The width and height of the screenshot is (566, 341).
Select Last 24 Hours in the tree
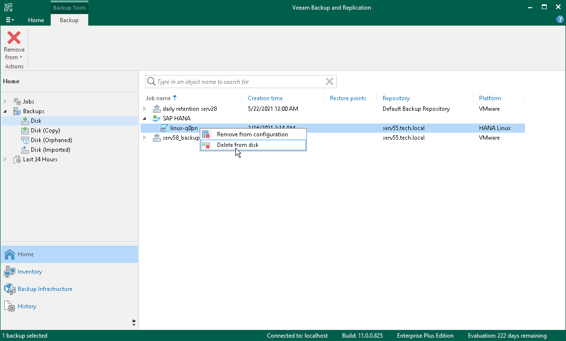click(40, 159)
